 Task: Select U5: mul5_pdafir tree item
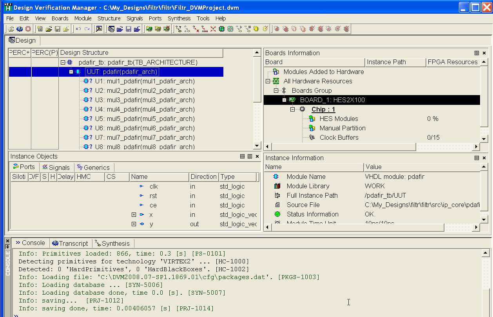pos(145,119)
